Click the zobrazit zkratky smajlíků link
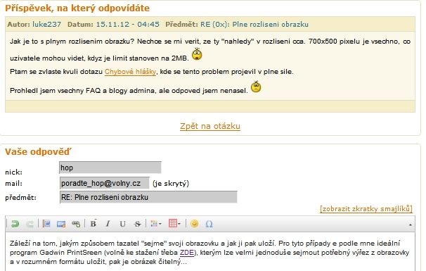 click(366, 209)
